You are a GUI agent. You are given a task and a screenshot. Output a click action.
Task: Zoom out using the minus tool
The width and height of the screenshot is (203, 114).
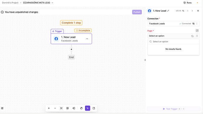coord(55,108)
